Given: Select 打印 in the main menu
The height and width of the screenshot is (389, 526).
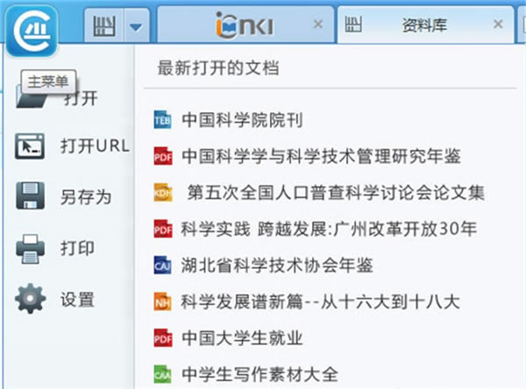Looking at the screenshot, I should [x=77, y=249].
